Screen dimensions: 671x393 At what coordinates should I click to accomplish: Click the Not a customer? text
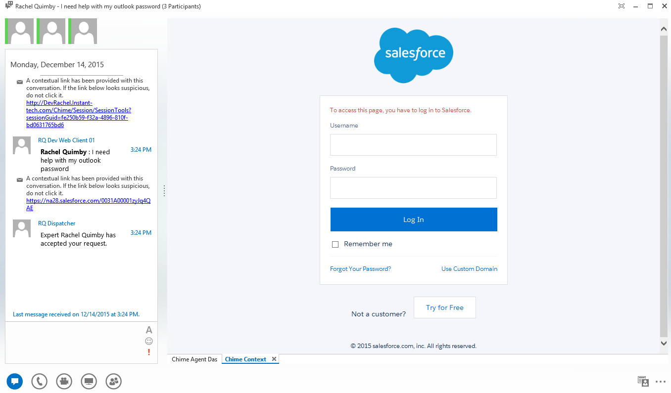379,314
